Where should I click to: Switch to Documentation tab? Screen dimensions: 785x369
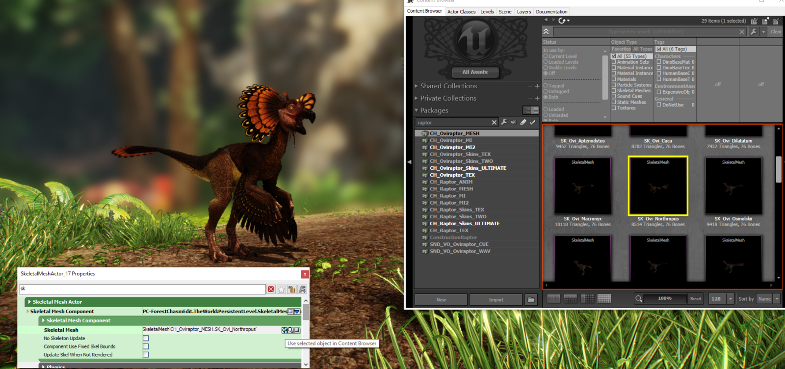[x=551, y=12]
